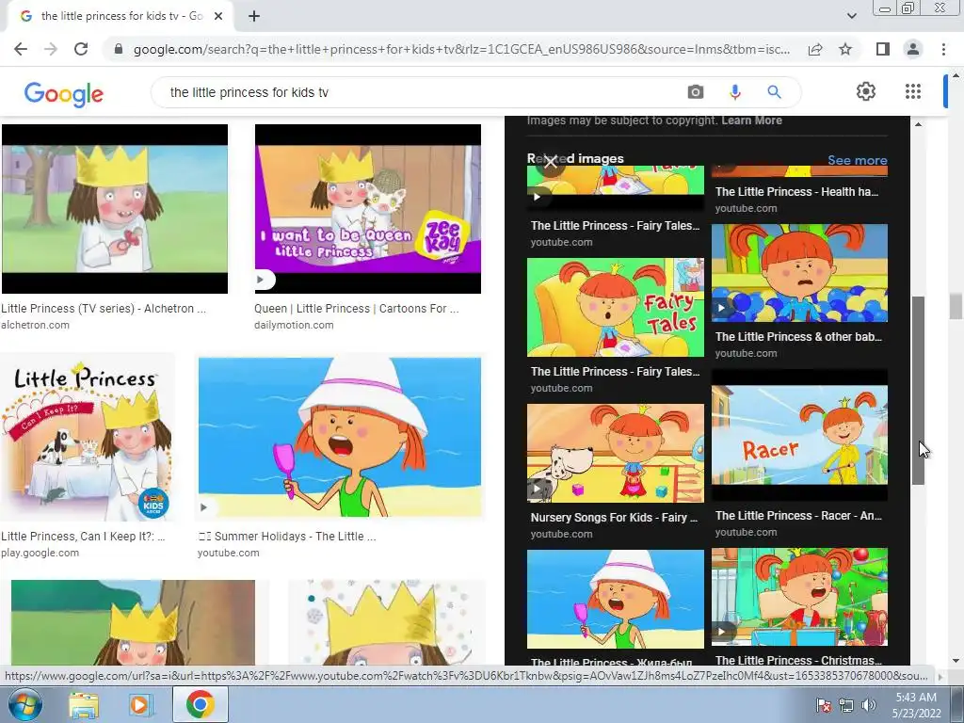964x723 pixels.
Task: Click preview panel scroll-up arrow
Action: click(918, 125)
